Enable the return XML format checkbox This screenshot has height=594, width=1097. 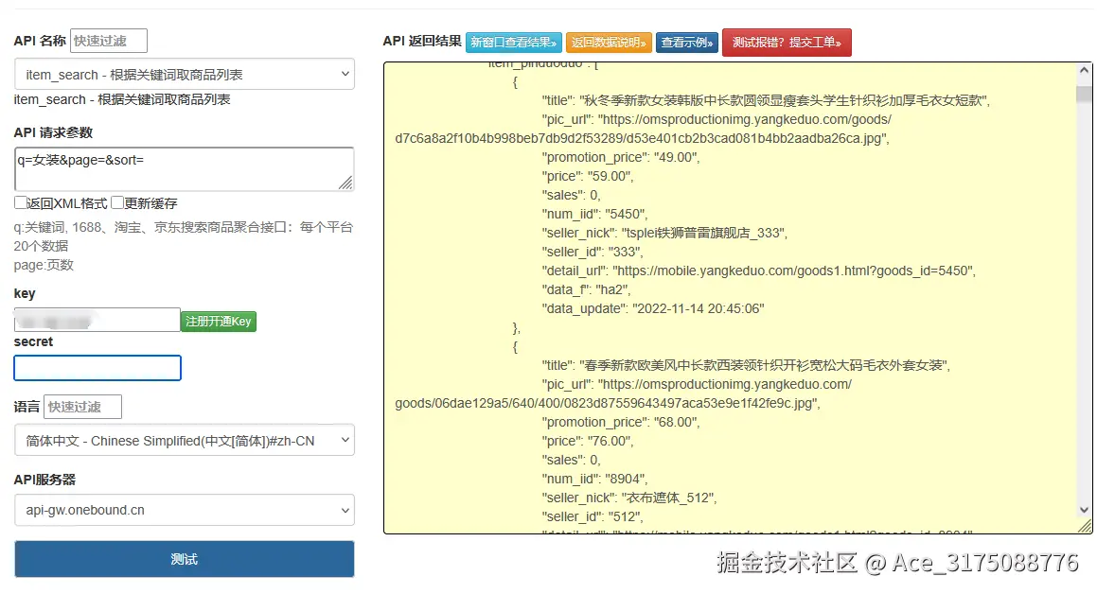pyautogui.click(x=20, y=202)
